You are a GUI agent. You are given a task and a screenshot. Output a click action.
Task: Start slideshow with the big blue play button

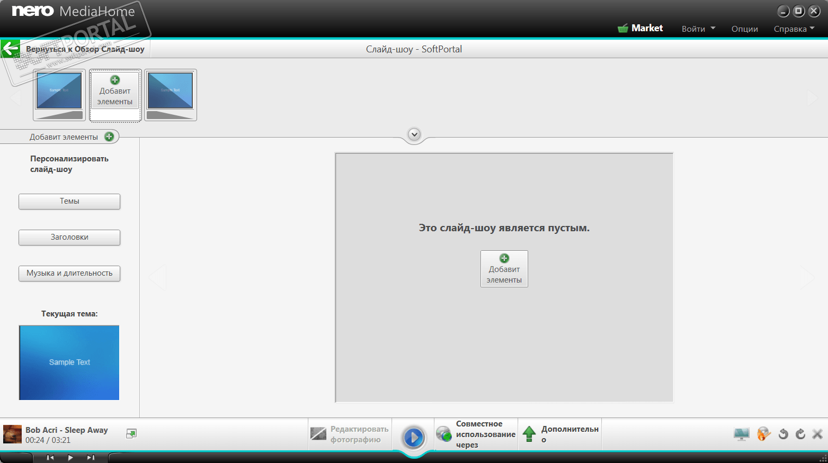tap(414, 438)
